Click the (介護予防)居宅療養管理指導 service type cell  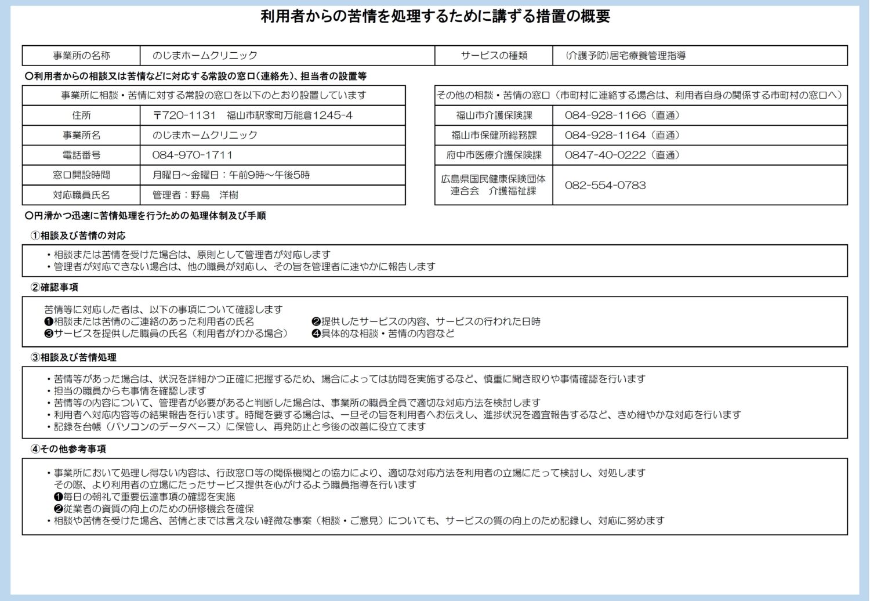[x=625, y=56]
